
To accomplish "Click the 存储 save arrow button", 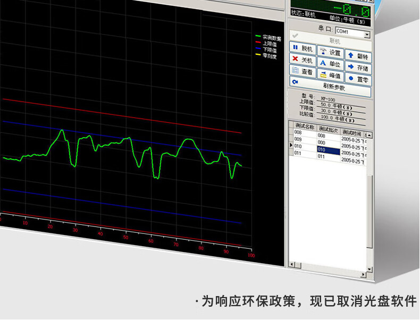I will (358, 68).
